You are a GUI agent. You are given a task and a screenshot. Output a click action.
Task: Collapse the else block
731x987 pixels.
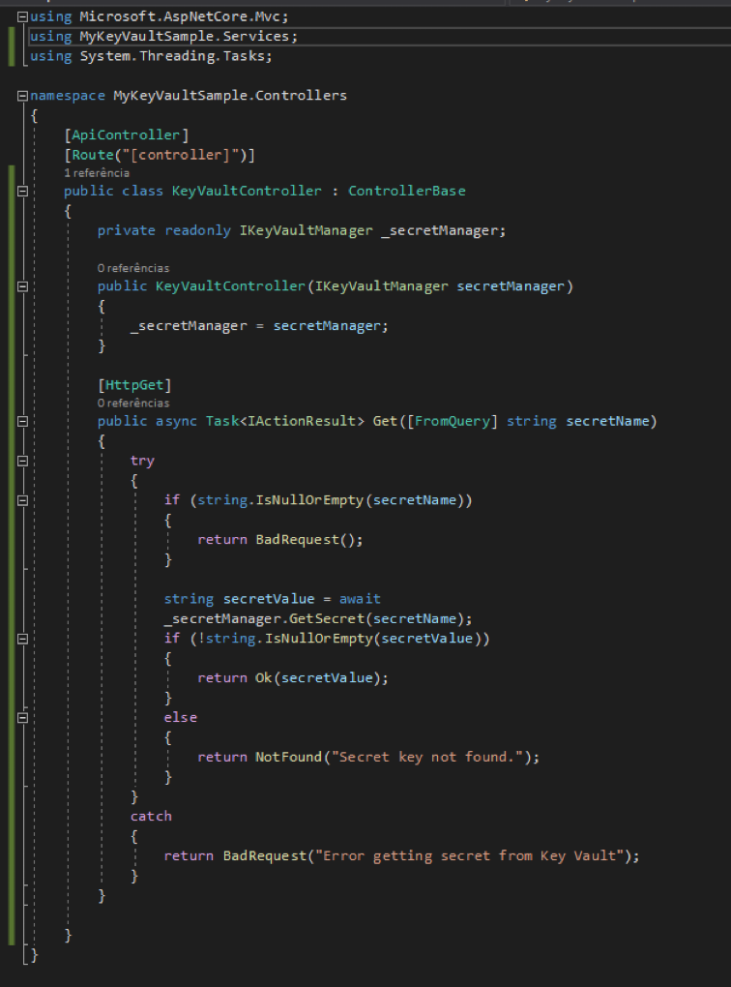pos(22,718)
